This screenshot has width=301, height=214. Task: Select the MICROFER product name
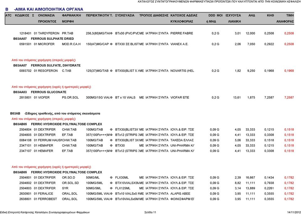46,44
